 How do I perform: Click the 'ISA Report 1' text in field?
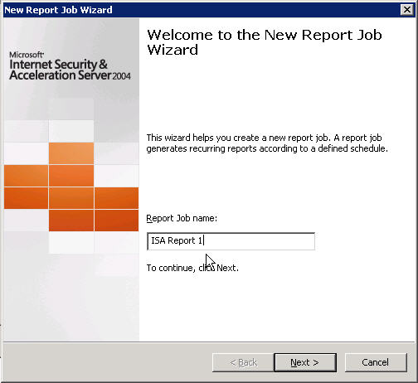pyautogui.click(x=177, y=240)
